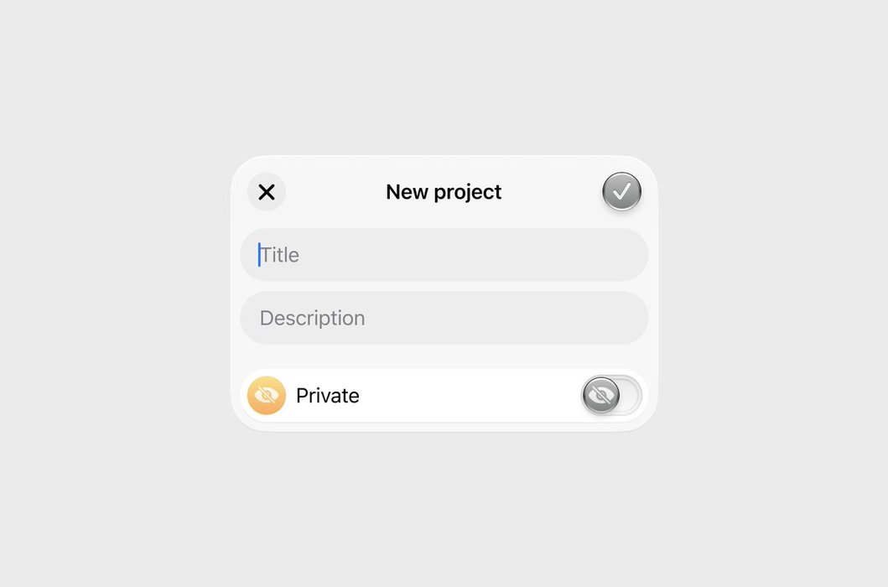Toggle the Private switch on
Screen dimensions: 888x587
611,395
